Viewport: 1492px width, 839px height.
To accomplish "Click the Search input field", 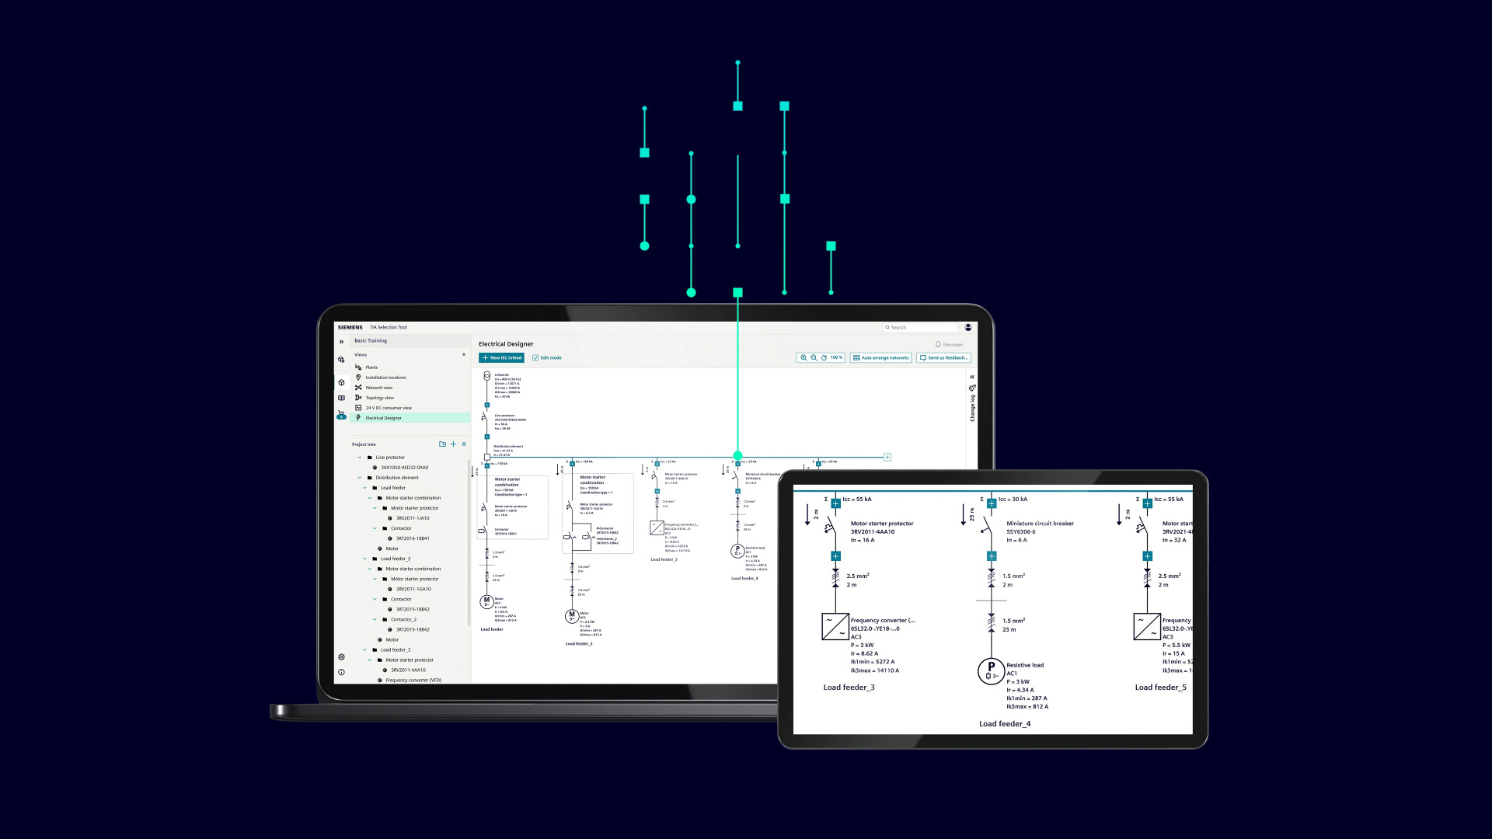I will pyautogui.click(x=921, y=328).
